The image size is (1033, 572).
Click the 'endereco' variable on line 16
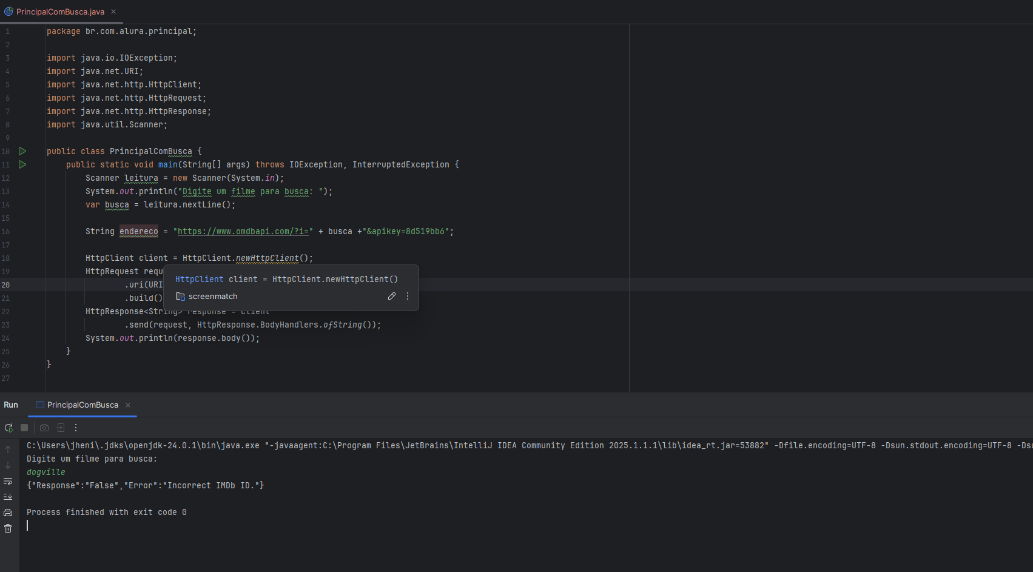[139, 231]
